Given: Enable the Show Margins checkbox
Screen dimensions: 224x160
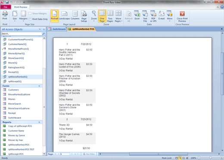Looking at the screenshot, I should (30, 13).
